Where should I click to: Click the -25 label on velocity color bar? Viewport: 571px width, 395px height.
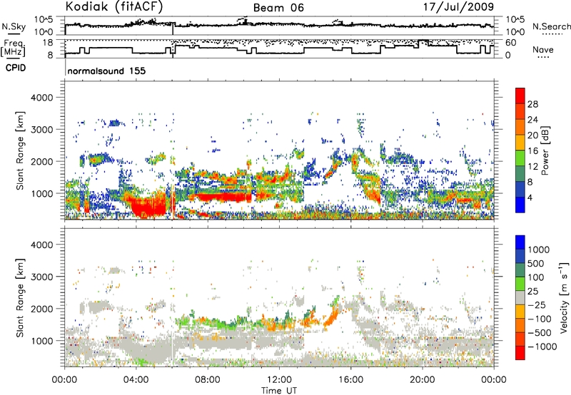point(536,305)
